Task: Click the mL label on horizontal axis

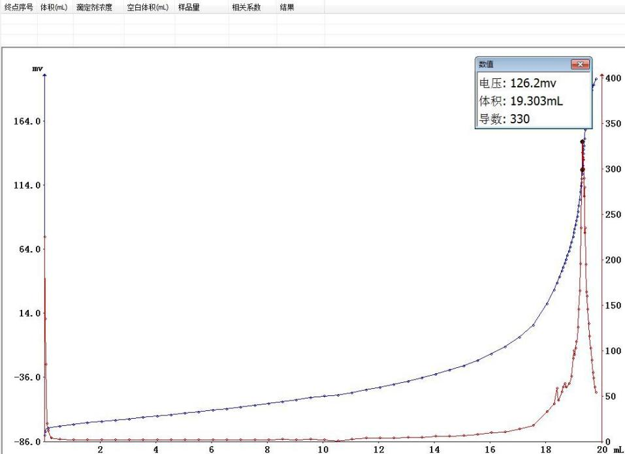Action: coord(617,449)
